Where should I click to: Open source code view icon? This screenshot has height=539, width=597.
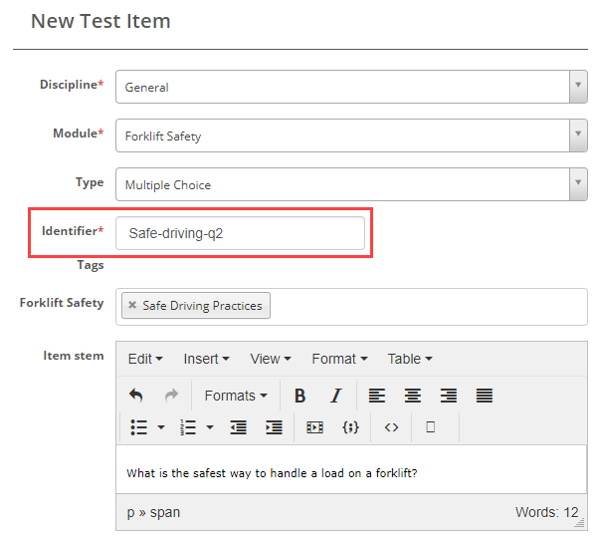[x=391, y=426]
